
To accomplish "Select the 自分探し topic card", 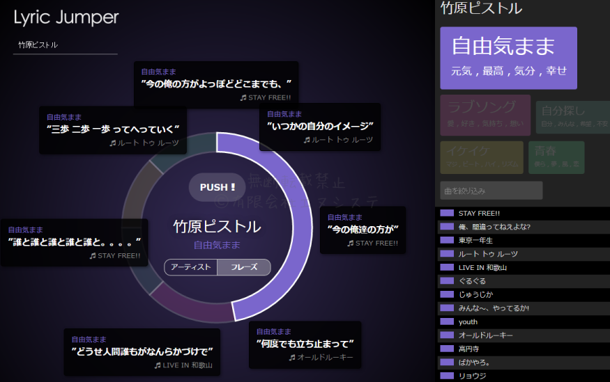I will point(572,117).
